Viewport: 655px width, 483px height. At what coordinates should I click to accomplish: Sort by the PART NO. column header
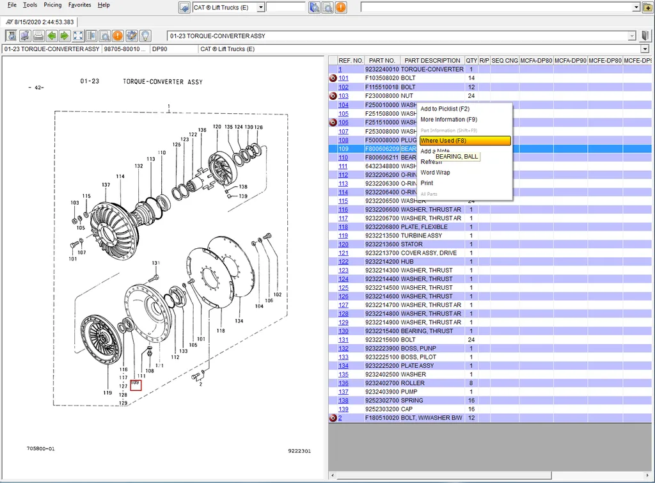(382, 61)
